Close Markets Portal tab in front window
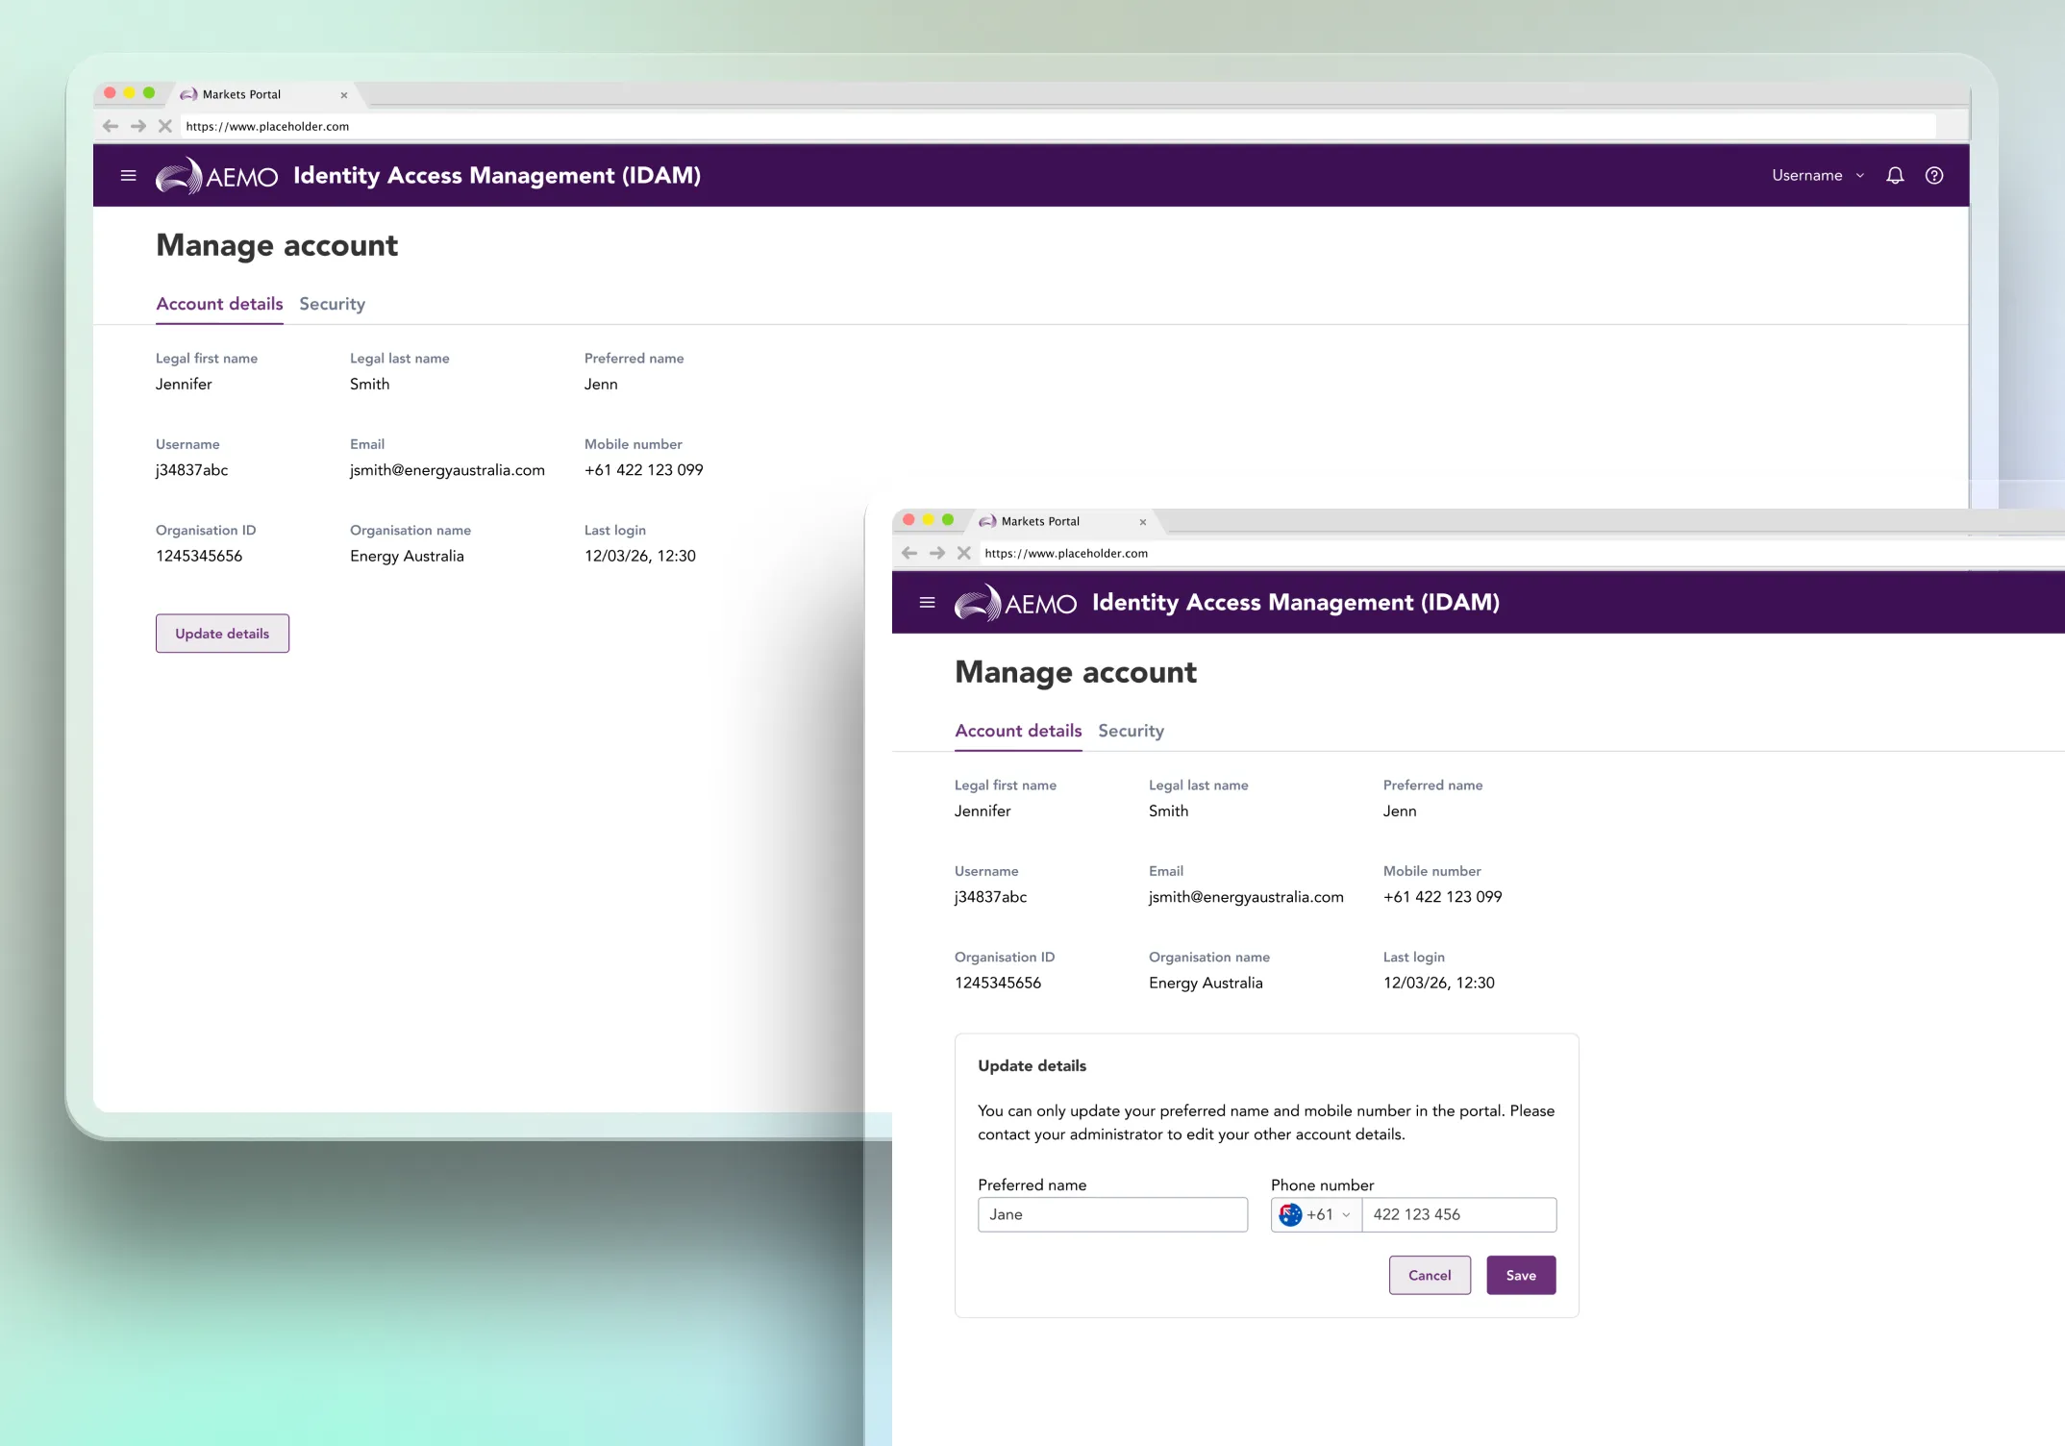The height and width of the screenshot is (1446, 2065). click(x=1143, y=522)
